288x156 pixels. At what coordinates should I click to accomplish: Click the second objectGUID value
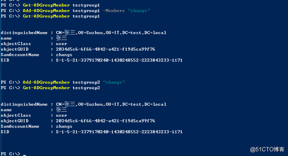[106, 121]
